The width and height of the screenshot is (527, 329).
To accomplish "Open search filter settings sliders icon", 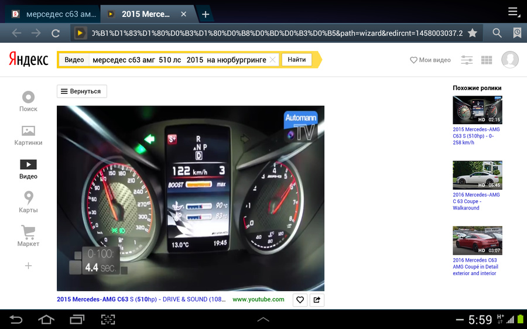I will click(x=467, y=60).
